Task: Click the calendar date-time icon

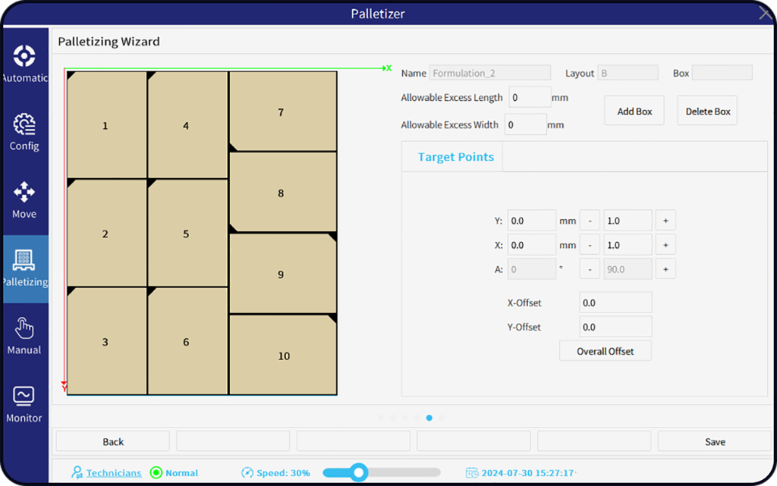Action: pyautogui.click(x=472, y=472)
